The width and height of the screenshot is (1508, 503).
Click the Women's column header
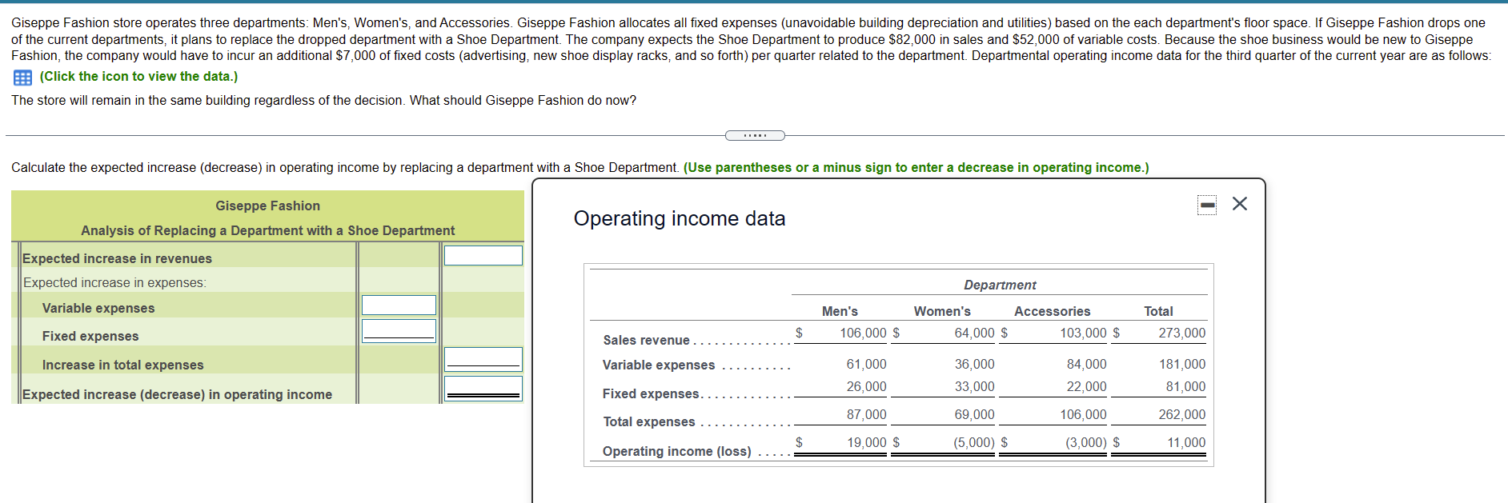pyautogui.click(x=942, y=311)
